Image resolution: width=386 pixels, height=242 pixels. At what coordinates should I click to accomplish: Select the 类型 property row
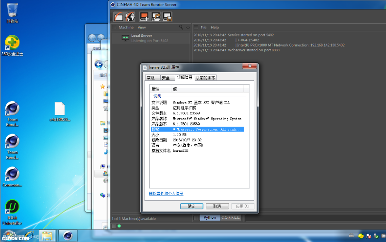(x=197, y=108)
